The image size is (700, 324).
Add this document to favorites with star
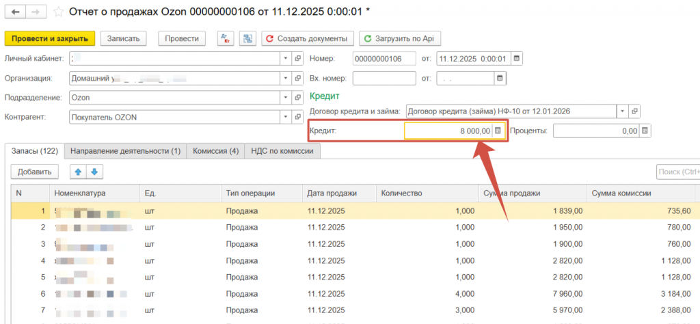point(59,12)
